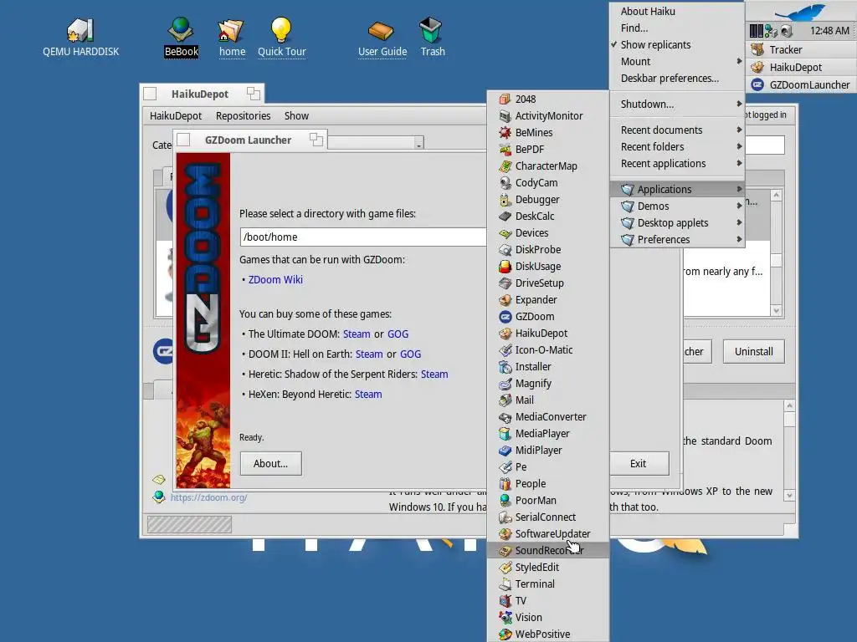The height and width of the screenshot is (642, 857).
Task: Open Repositories menu in HaikuDepot
Action: (244, 115)
